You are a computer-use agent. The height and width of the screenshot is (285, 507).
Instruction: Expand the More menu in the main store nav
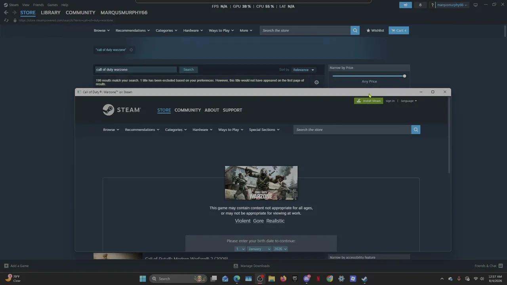click(246, 30)
